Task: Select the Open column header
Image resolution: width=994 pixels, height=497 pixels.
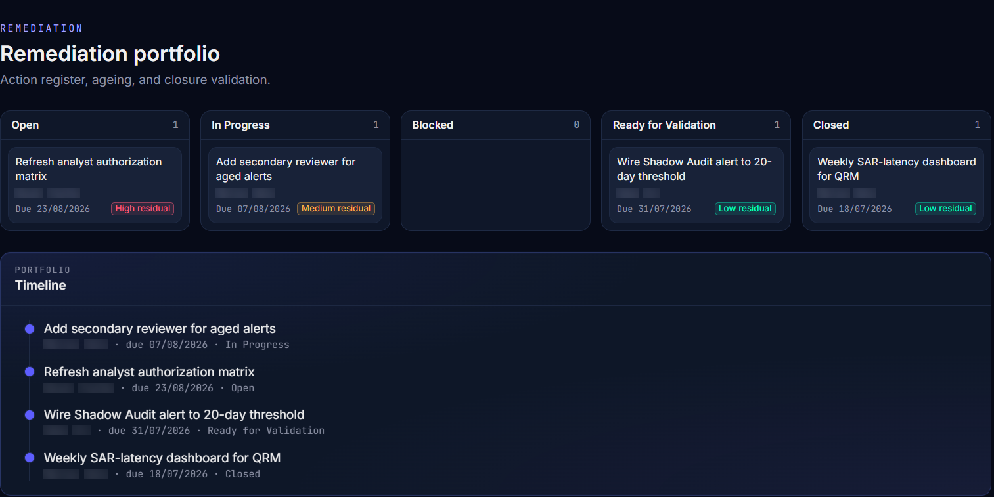Action: click(95, 125)
